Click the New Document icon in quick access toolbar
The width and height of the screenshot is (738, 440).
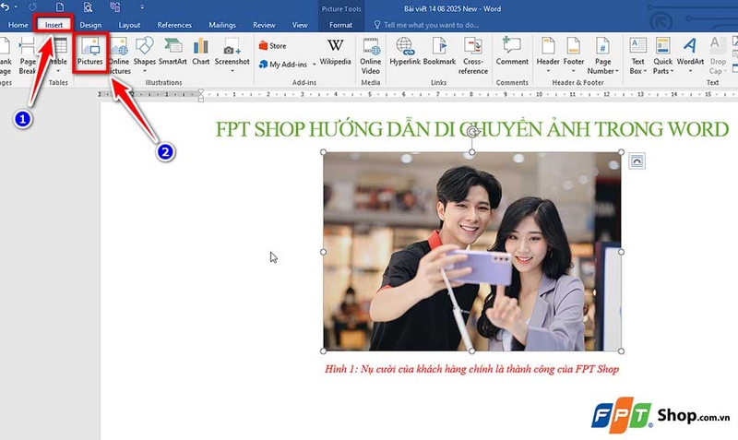(60, 7)
